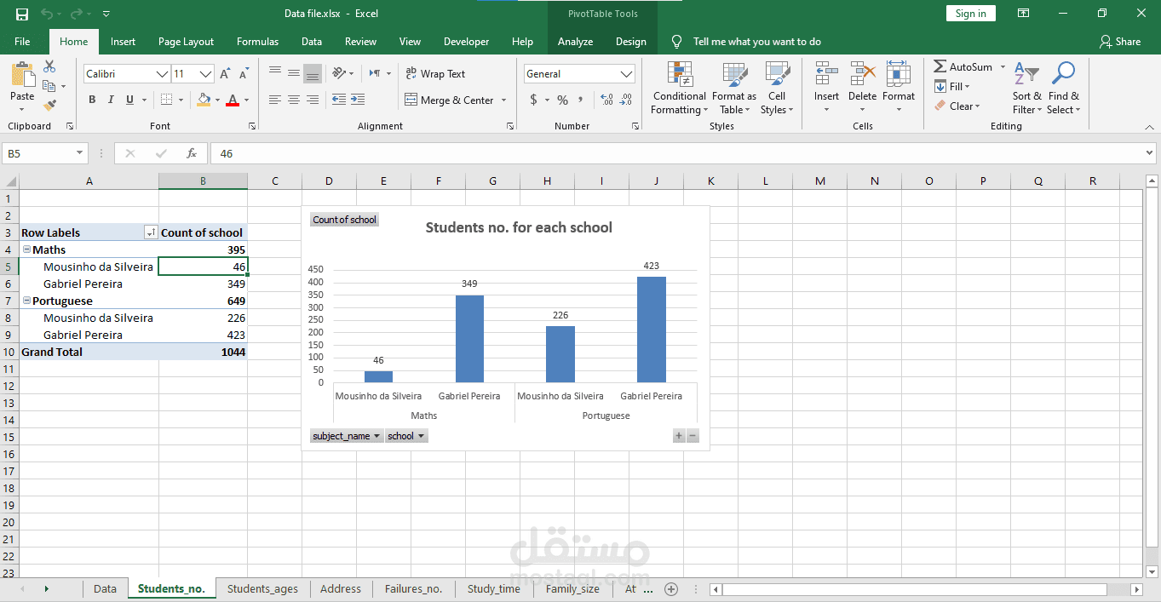Open subject_name chart field filter button
Screen dimensions: 1161x602
pos(347,436)
